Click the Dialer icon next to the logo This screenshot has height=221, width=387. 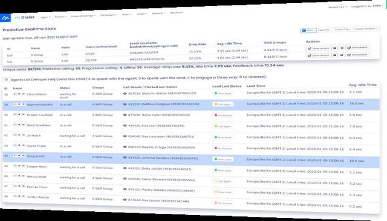[x=18, y=18]
